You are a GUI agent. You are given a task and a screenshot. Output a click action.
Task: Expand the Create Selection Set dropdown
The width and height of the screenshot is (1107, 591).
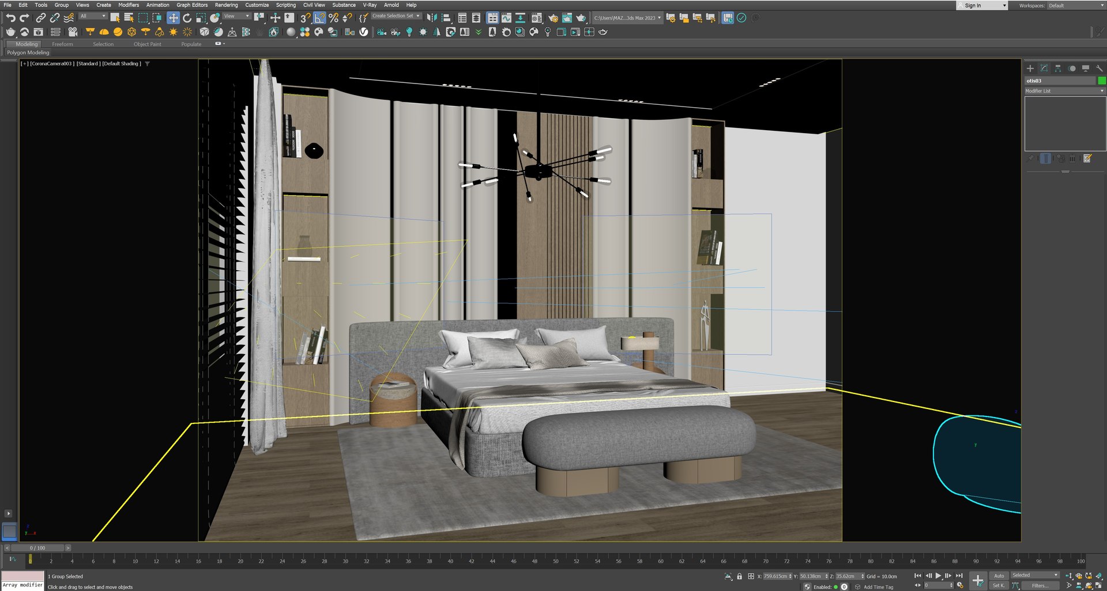(396, 16)
